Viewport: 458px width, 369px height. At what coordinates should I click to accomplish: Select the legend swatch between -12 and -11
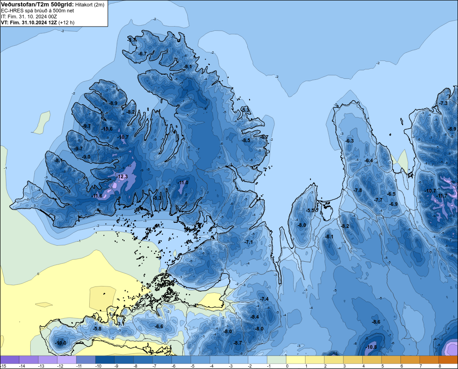coord(67,359)
